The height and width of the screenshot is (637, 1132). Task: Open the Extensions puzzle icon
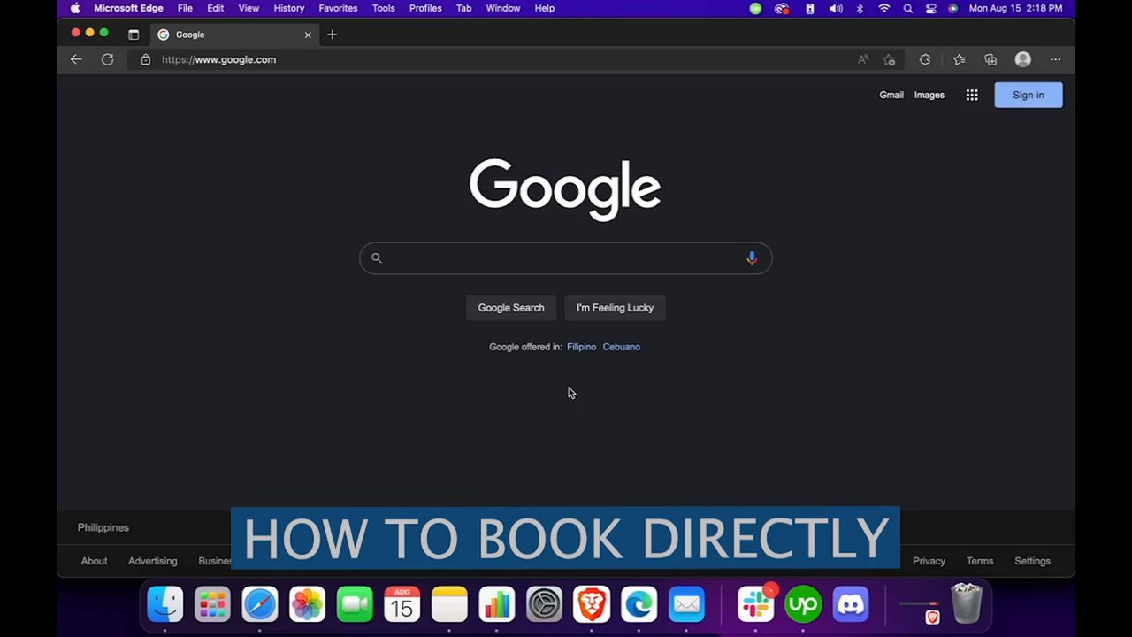click(925, 59)
